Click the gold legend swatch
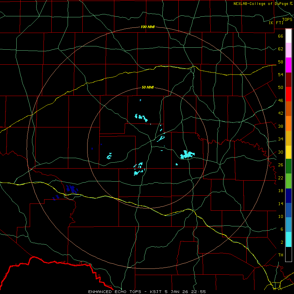 click(x=288, y=138)
